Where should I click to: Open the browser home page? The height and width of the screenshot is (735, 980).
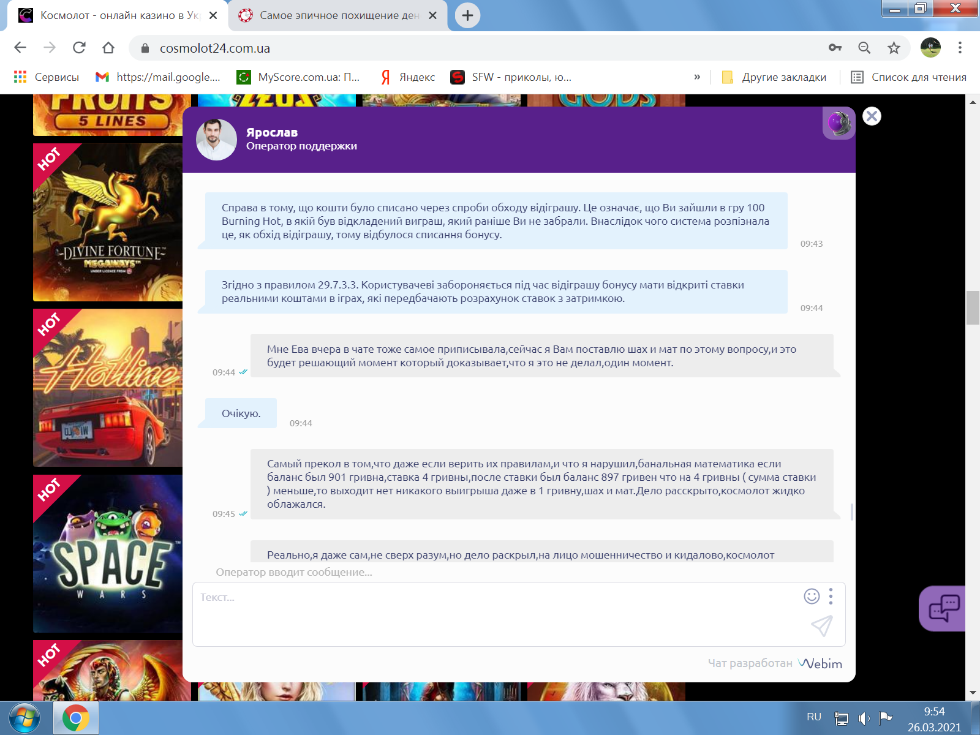108,48
